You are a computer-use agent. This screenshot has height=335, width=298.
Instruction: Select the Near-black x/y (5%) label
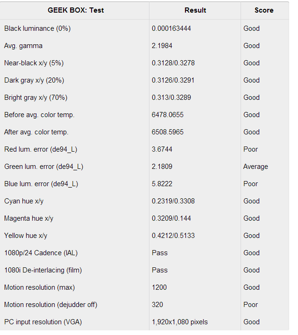[34, 63]
